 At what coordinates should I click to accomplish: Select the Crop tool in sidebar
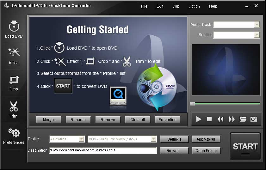pos(14,80)
